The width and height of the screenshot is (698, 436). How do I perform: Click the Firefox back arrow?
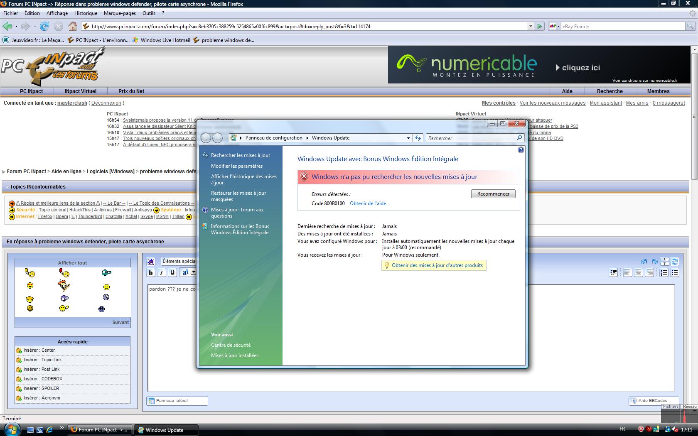pos(7,27)
